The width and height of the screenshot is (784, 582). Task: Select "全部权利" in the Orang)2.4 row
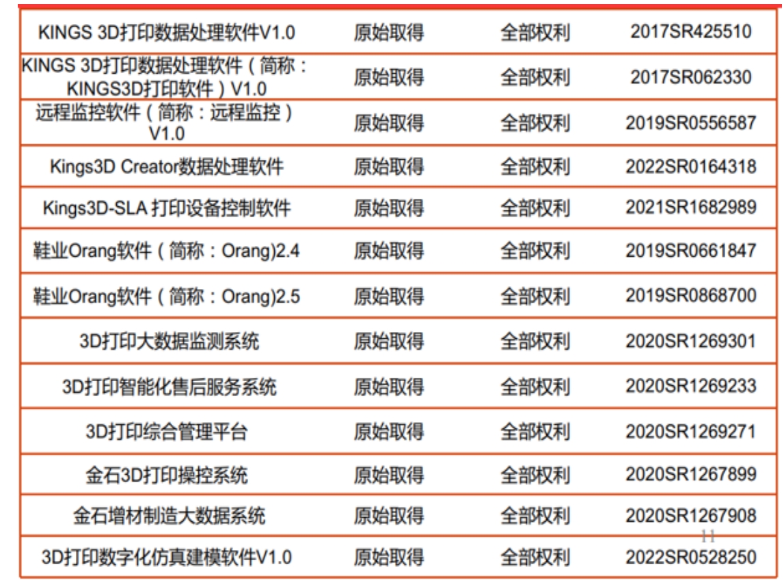click(535, 251)
